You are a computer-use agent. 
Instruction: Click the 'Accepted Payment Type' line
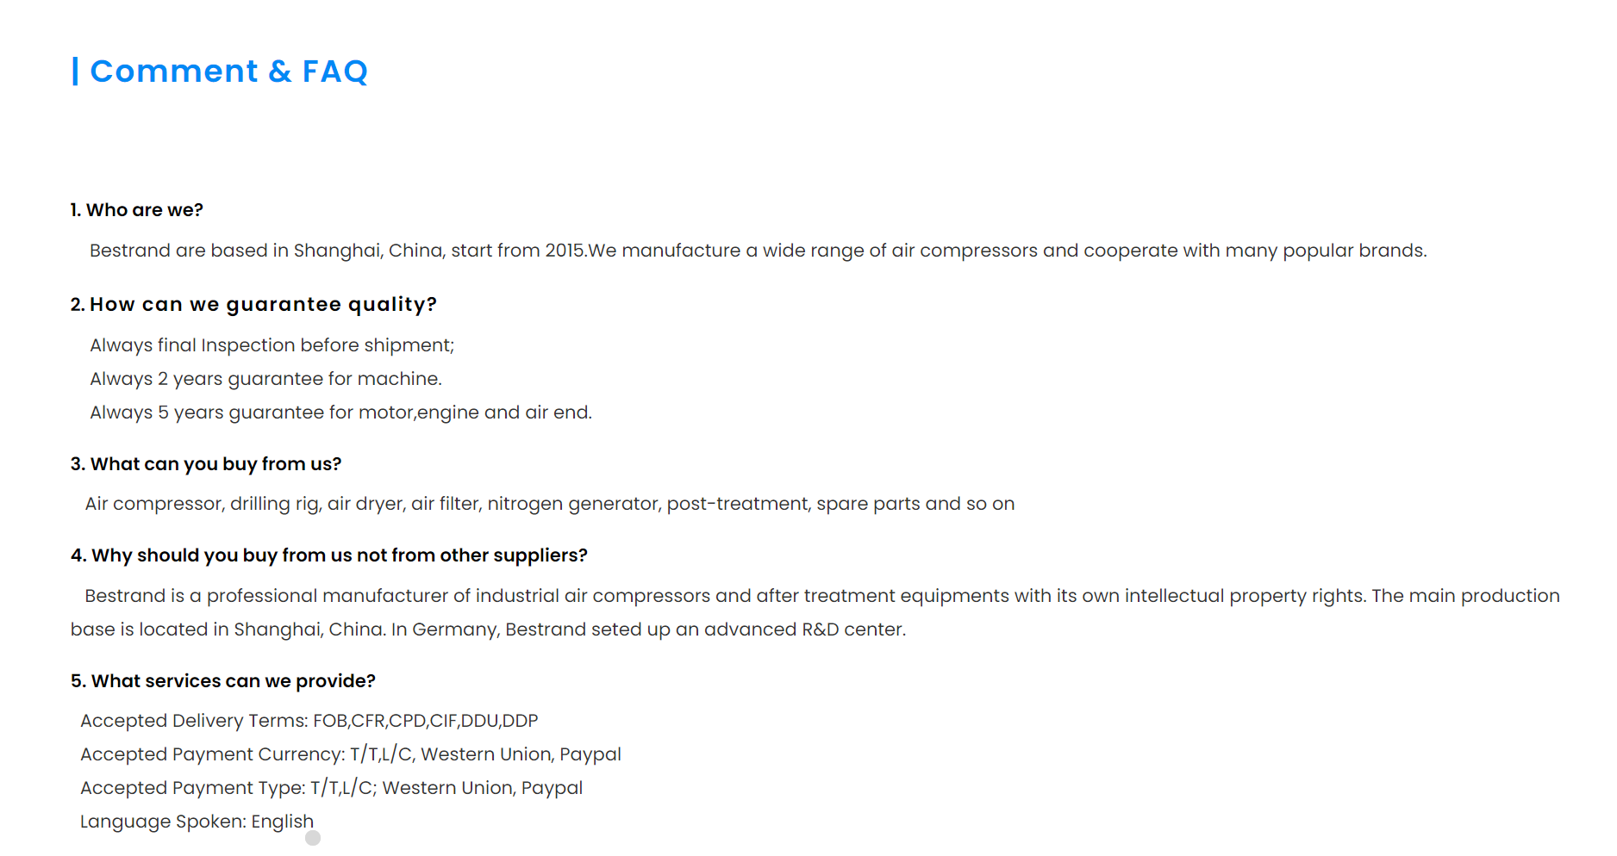332,788
